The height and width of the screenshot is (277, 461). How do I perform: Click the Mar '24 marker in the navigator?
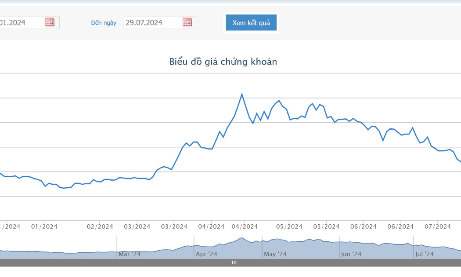(x=130, y=254)
